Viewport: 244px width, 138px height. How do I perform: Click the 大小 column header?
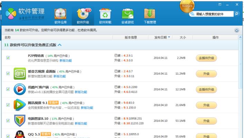coord(183,37)
